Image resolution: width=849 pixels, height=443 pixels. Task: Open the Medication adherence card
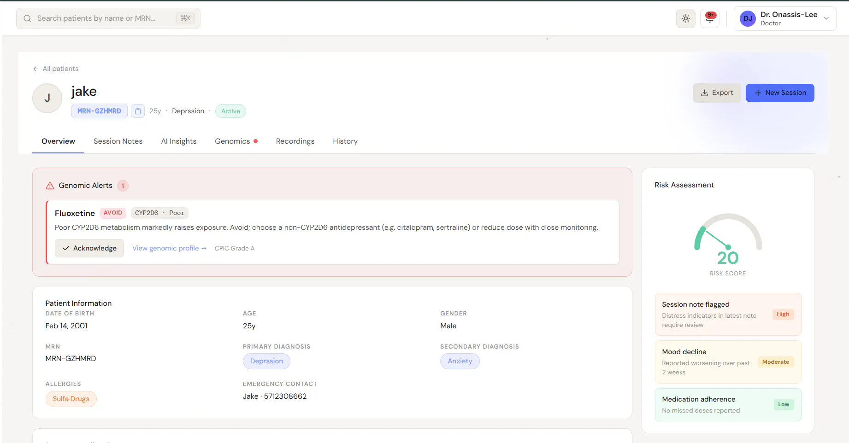tap(728, 405)
